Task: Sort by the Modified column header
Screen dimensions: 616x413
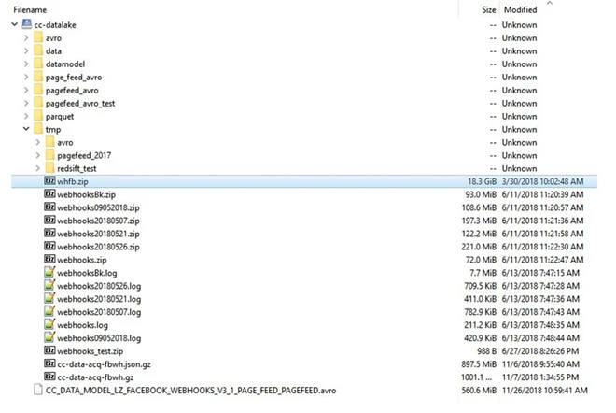Action: pos(520,9)
